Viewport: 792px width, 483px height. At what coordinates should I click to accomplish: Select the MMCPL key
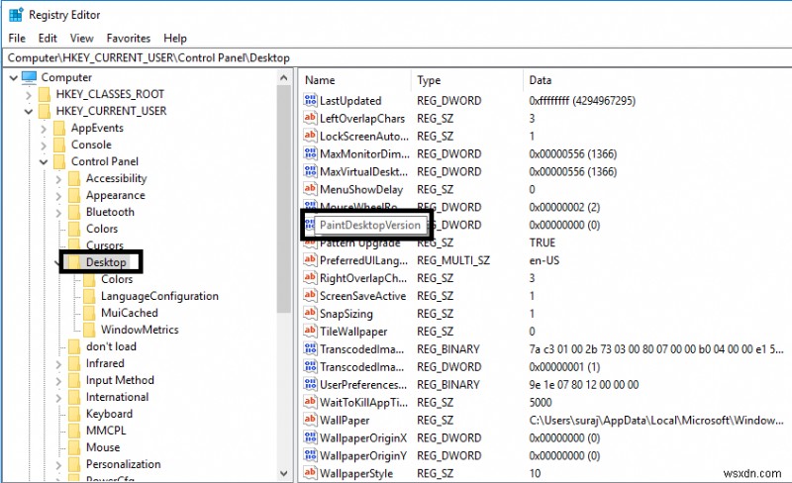click(106, 431)
